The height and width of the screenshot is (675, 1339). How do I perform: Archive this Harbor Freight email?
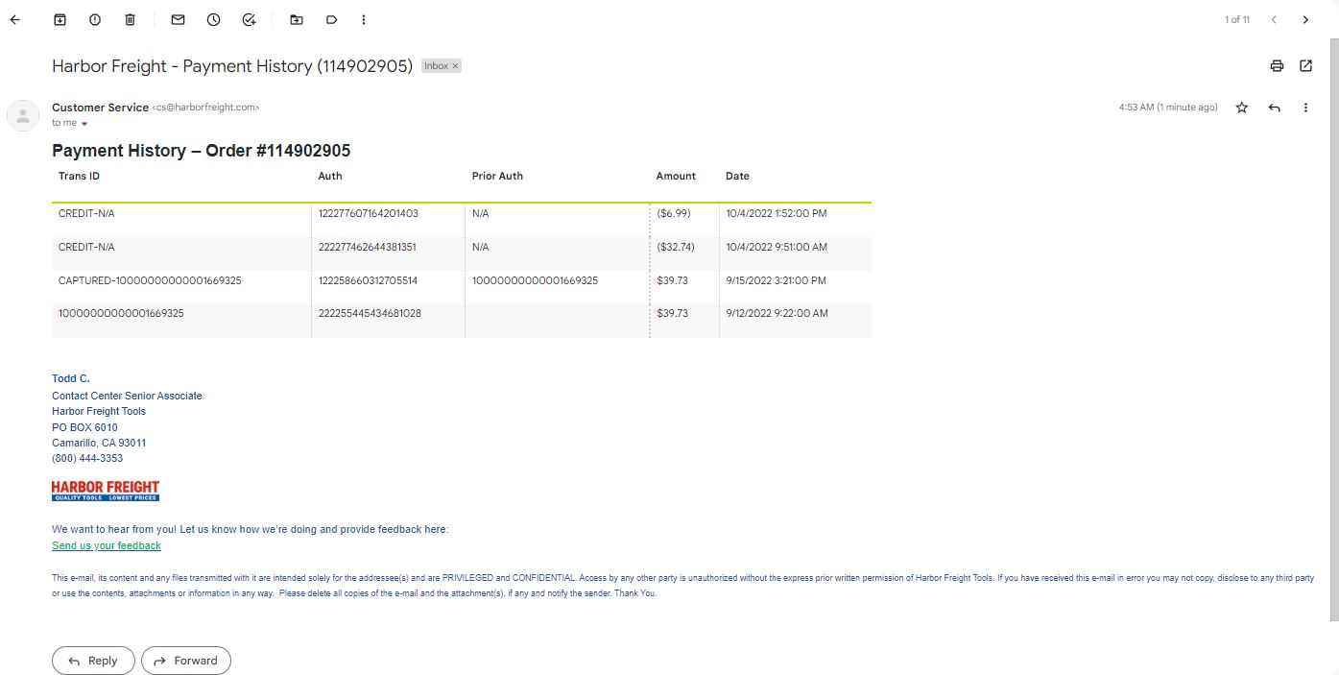pos(60,19)
